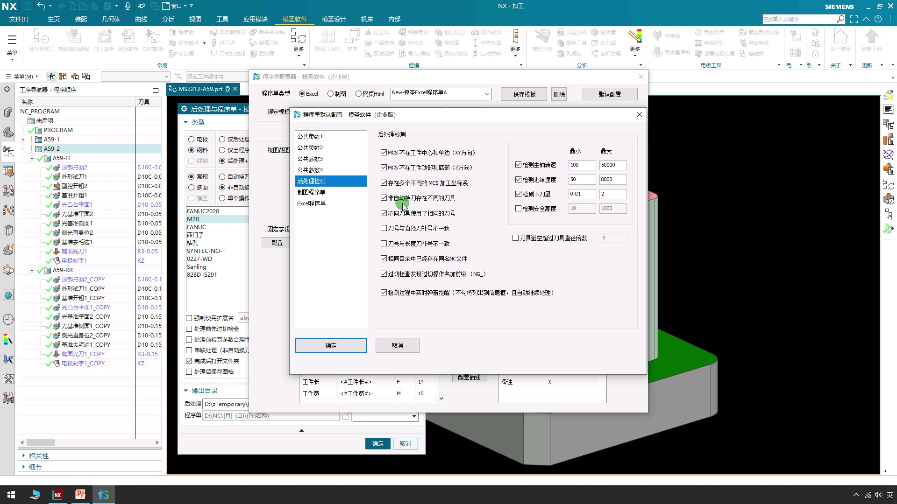Viewport: 897px width, 504px height.
Task: Enable 刀号与长度刀补号不一致 checkbox
Action: tap(384, 244)
